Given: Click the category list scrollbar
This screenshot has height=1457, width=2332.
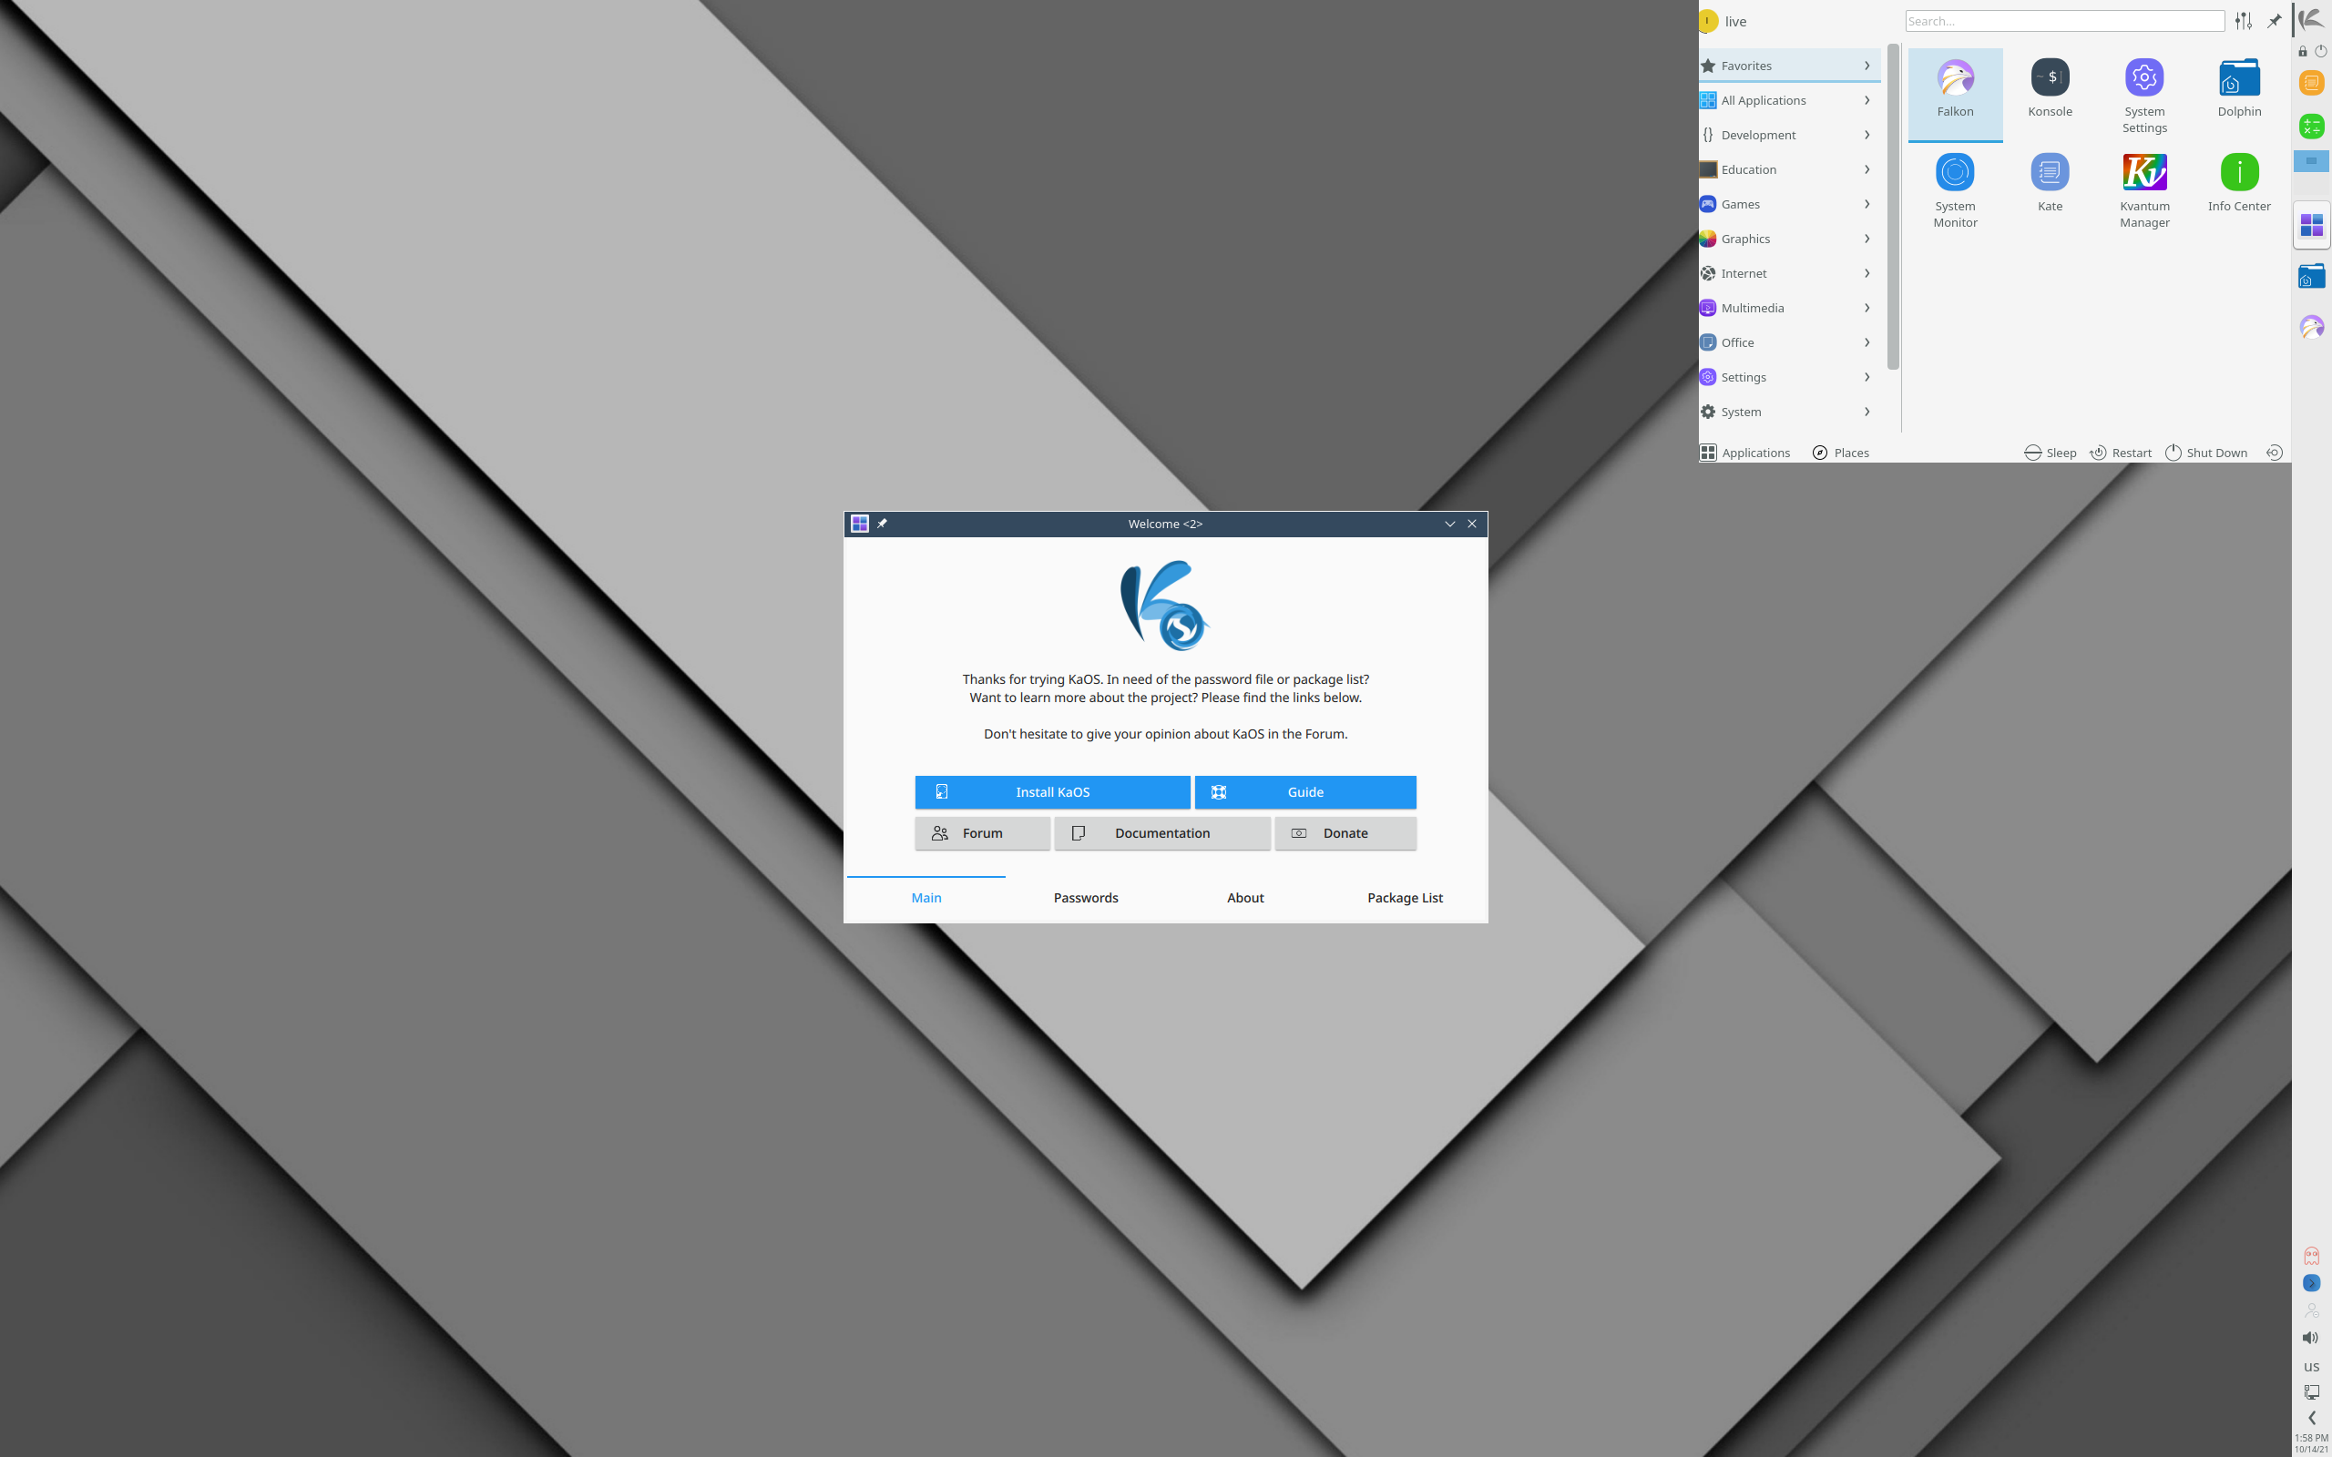Looking at the screenshot, I should click(1893, 208).
